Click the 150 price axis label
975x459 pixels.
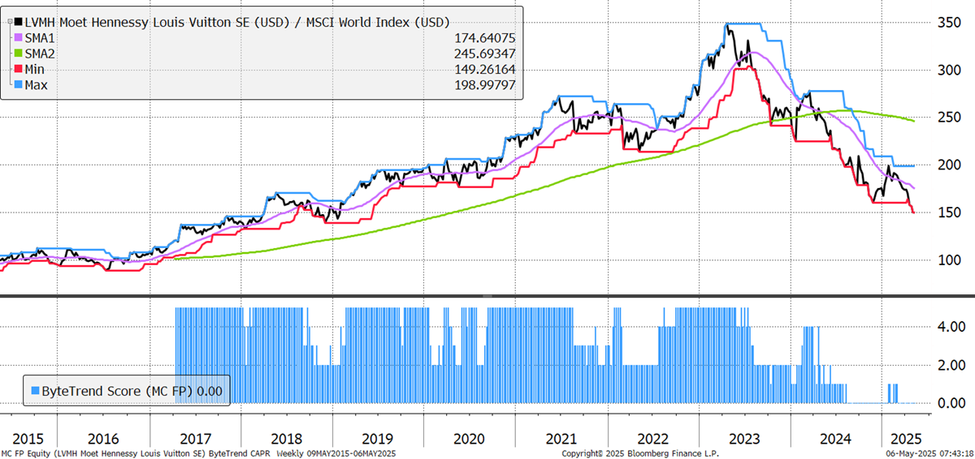click(948, 212)
